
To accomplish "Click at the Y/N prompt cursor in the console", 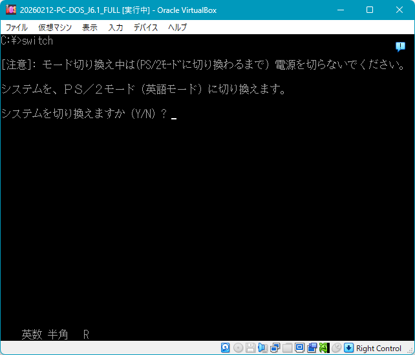I will (174, 114).
